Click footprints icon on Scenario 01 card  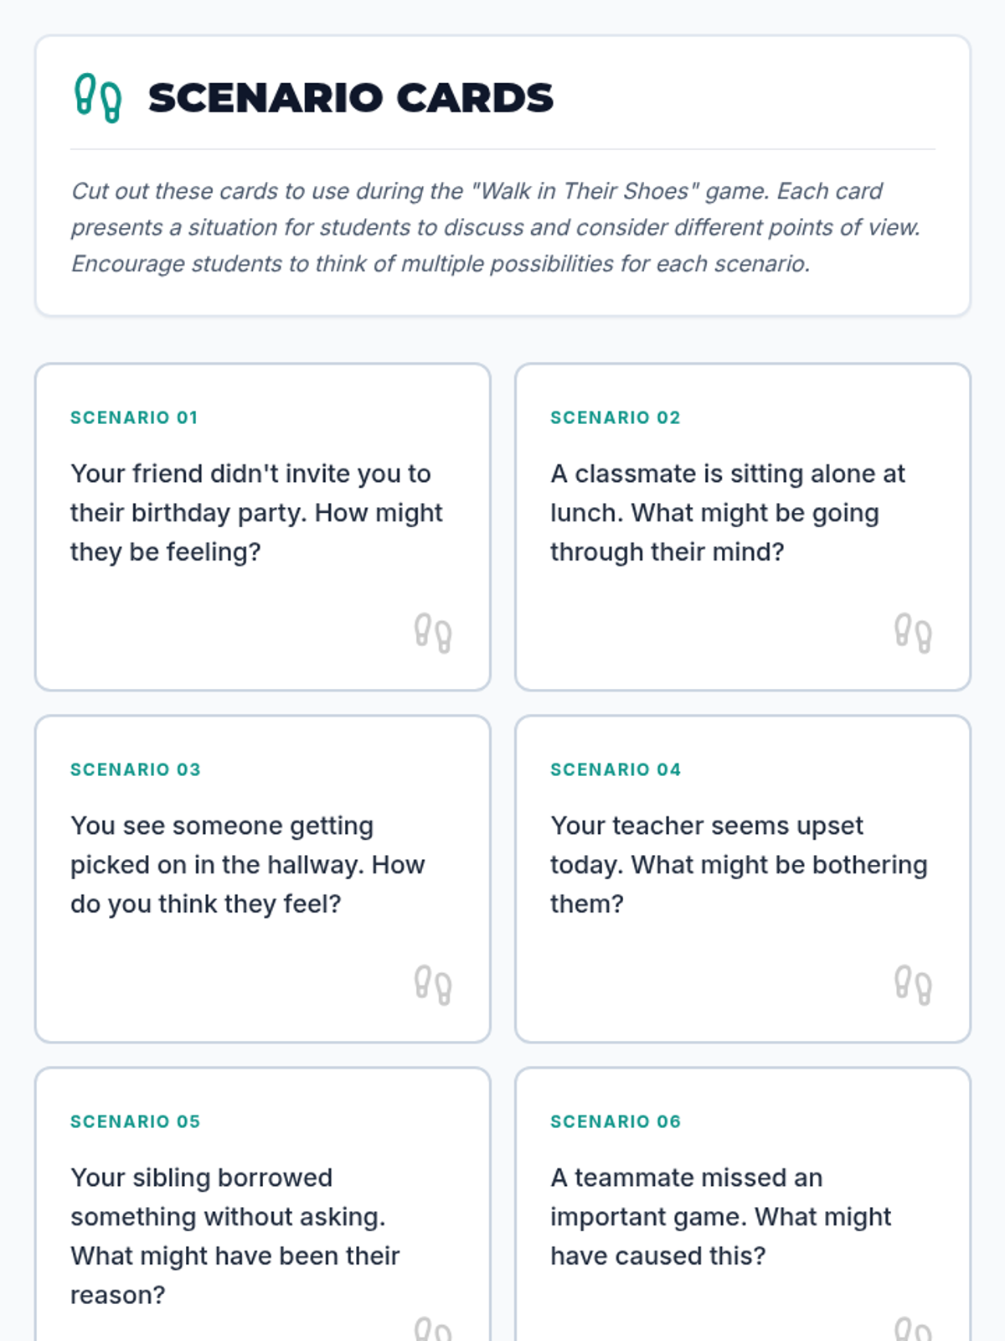coord(433,634)
